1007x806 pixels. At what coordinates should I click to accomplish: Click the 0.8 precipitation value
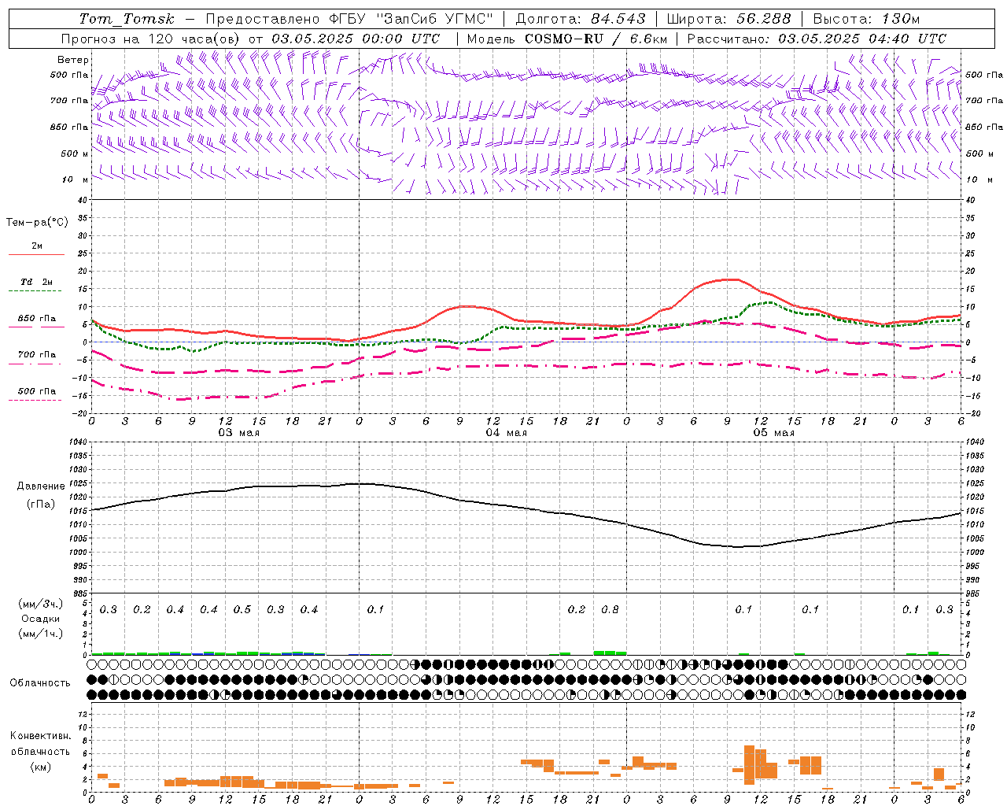click(x=610, y=609)
